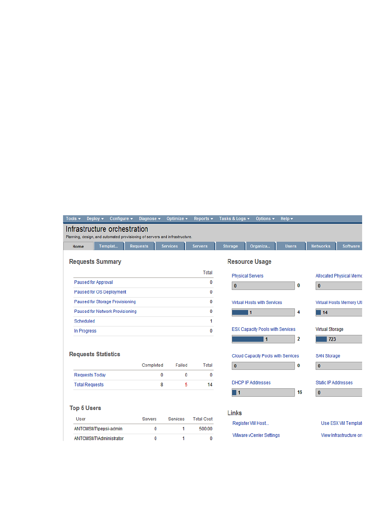
Task: Open the Requests tab
Action: (x=139, y=246)
